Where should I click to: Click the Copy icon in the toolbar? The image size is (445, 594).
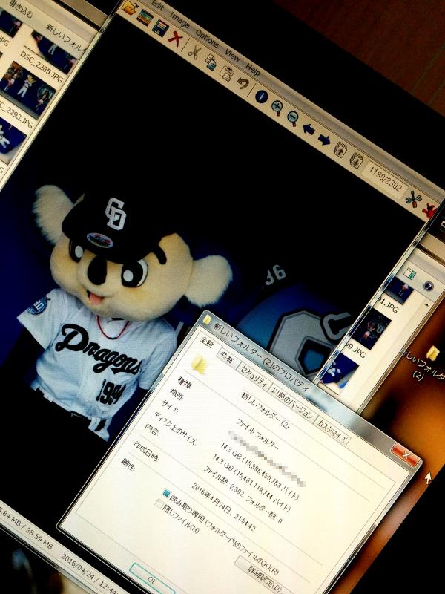211,62
